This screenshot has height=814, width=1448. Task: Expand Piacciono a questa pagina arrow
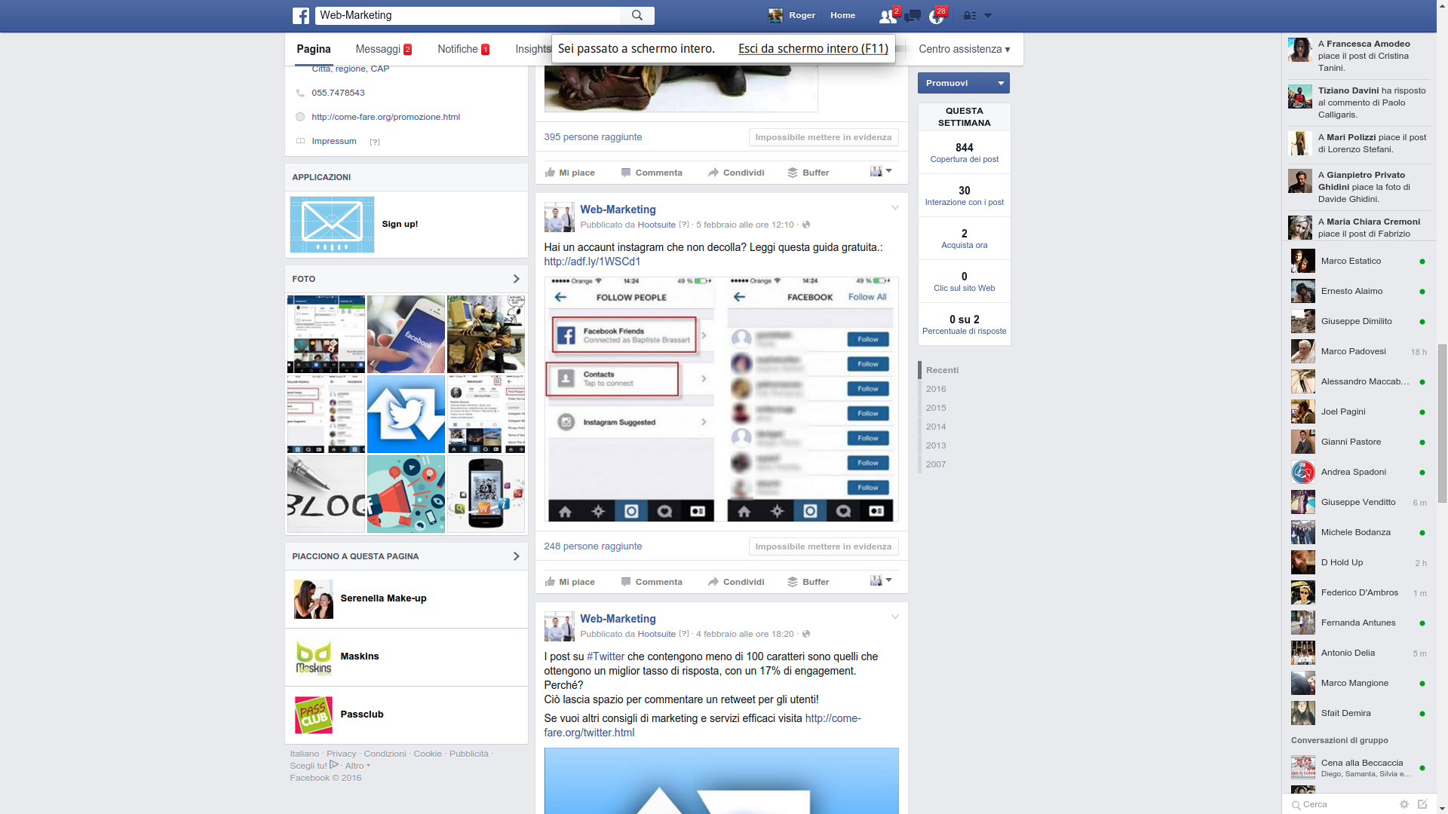pos(516,557)
